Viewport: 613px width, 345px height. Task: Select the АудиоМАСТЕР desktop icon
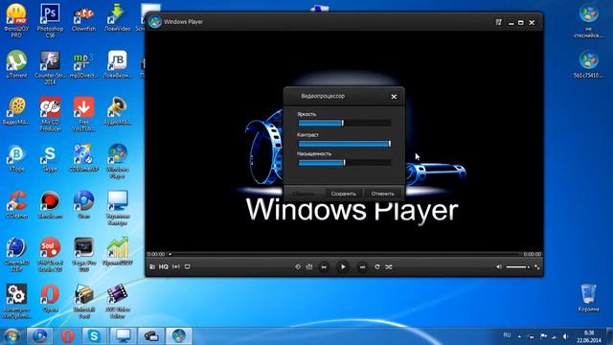pyautogui.click(x=117, y=111)
